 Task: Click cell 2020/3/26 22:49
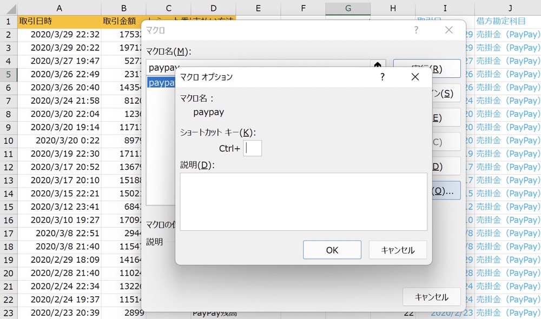(60, 74)
